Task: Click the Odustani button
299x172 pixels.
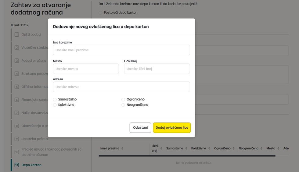Action: 140,127
